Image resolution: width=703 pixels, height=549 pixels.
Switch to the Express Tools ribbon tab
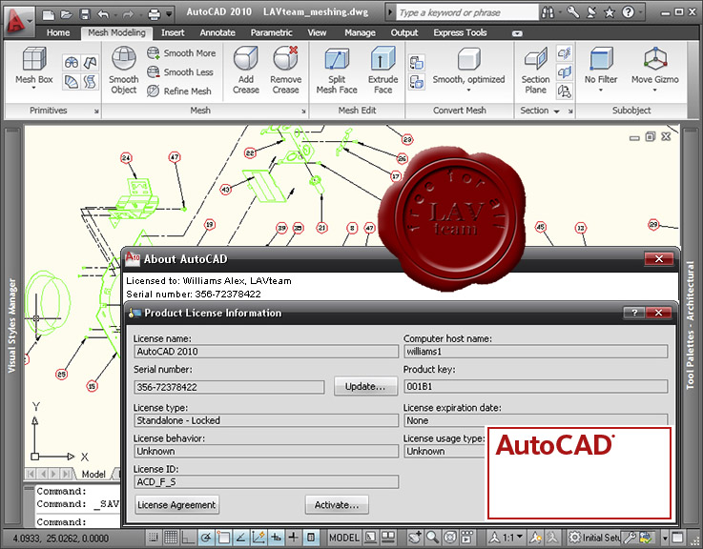460,32
